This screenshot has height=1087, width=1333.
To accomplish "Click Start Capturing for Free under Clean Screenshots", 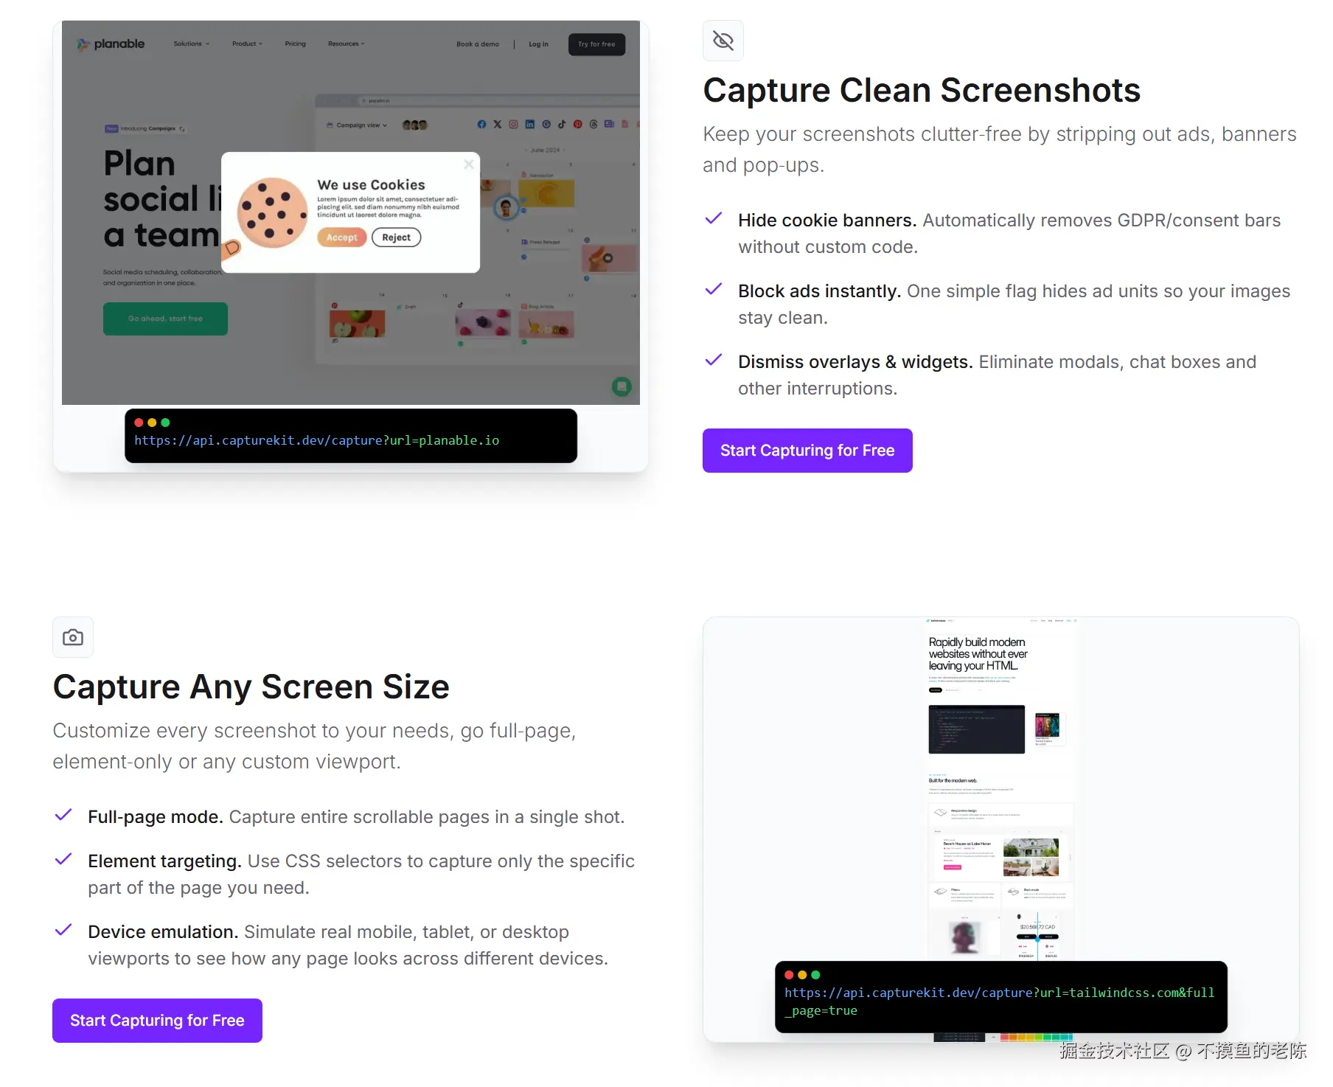I will (807, 451).
